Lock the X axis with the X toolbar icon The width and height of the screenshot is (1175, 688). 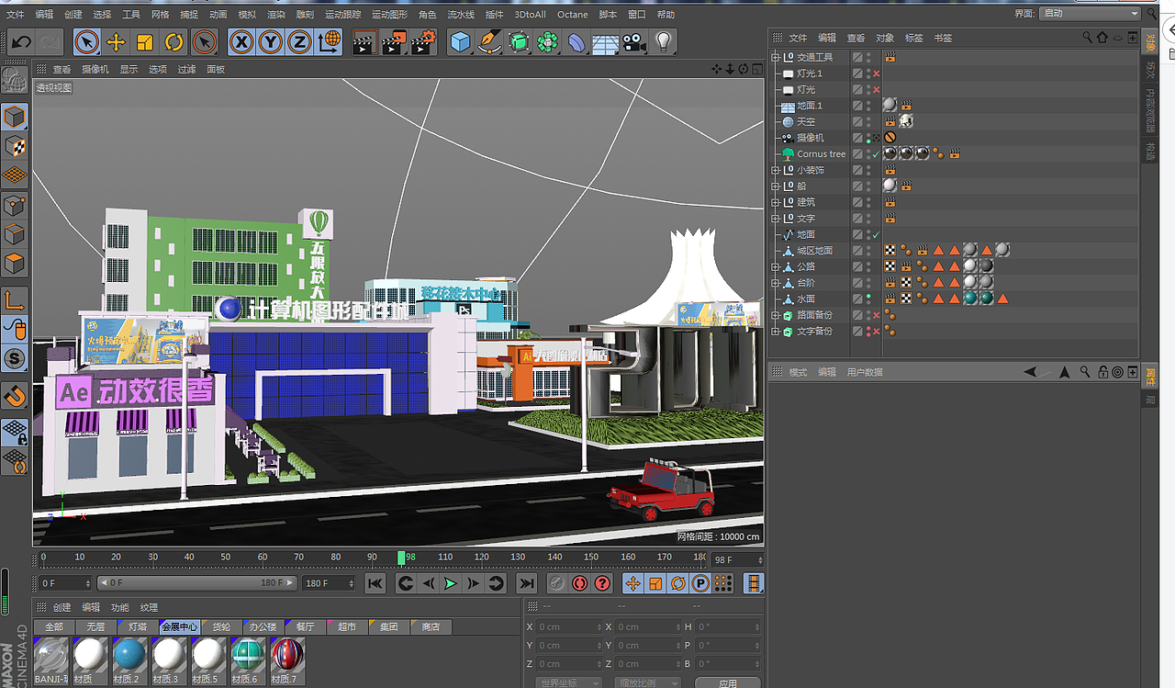point(241,43)
